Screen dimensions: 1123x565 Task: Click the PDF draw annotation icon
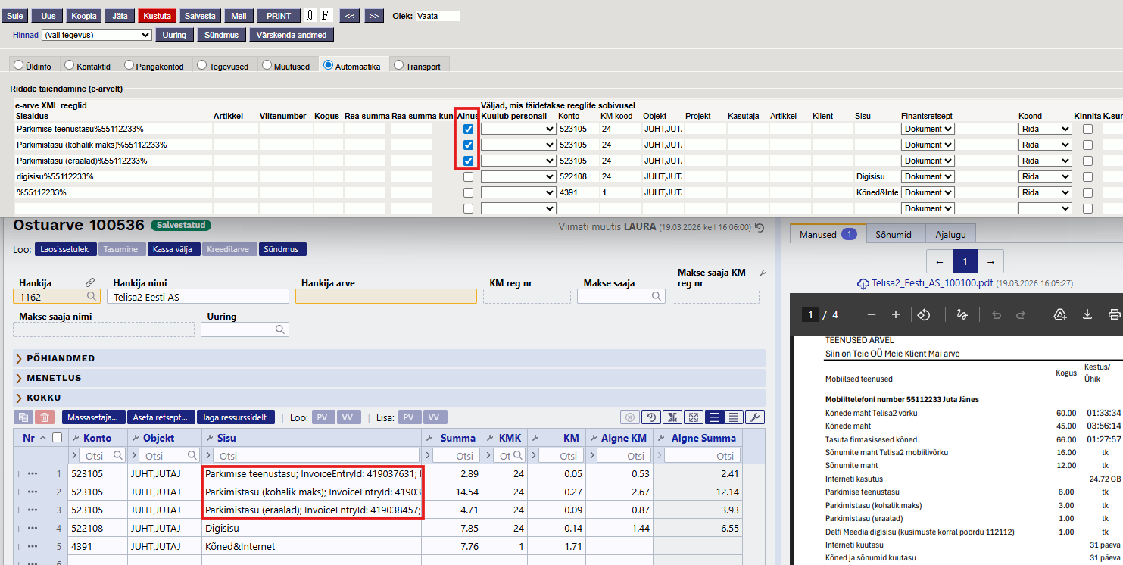pyautogui.click(x=962, y=314)
